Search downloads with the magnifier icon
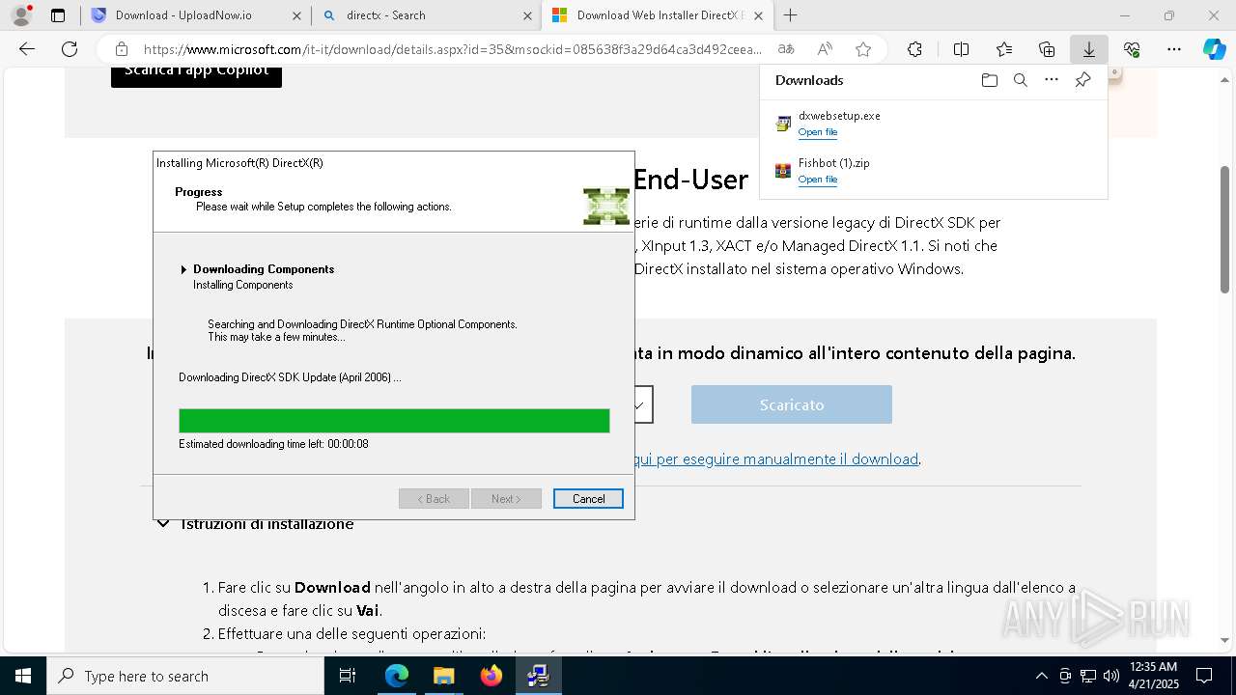Image resolution: width=1236 pixels, height=695 pixels. (1020, 80)
